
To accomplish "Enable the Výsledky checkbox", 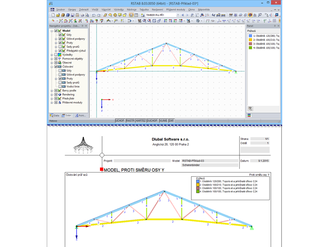I will (x=56, y=55).
